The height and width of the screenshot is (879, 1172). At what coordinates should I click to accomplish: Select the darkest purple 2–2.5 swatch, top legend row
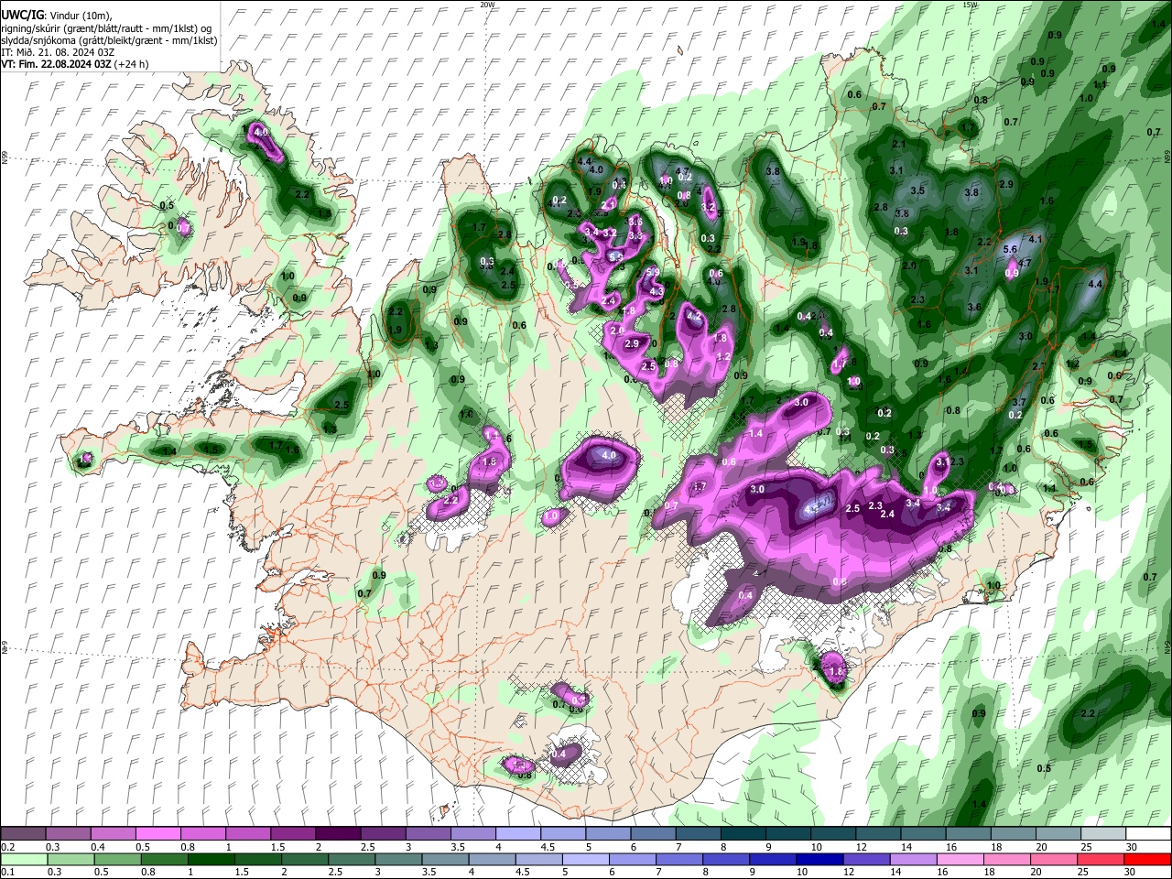click(337, 834)
